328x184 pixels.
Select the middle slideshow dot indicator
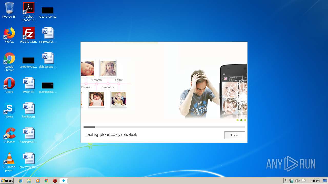click(x=241, y=120)
